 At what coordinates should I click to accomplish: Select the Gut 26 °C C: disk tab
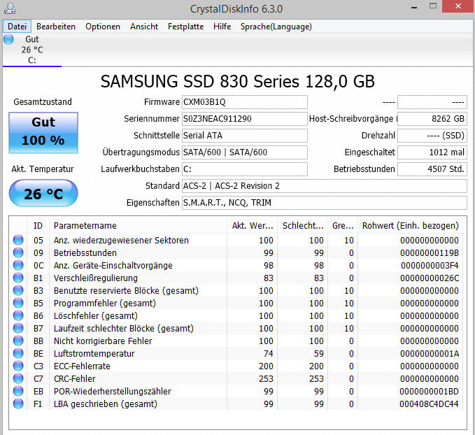[x=32, y=50]
